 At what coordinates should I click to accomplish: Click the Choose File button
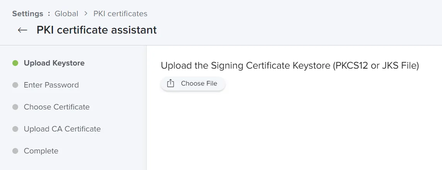point(193,84)
